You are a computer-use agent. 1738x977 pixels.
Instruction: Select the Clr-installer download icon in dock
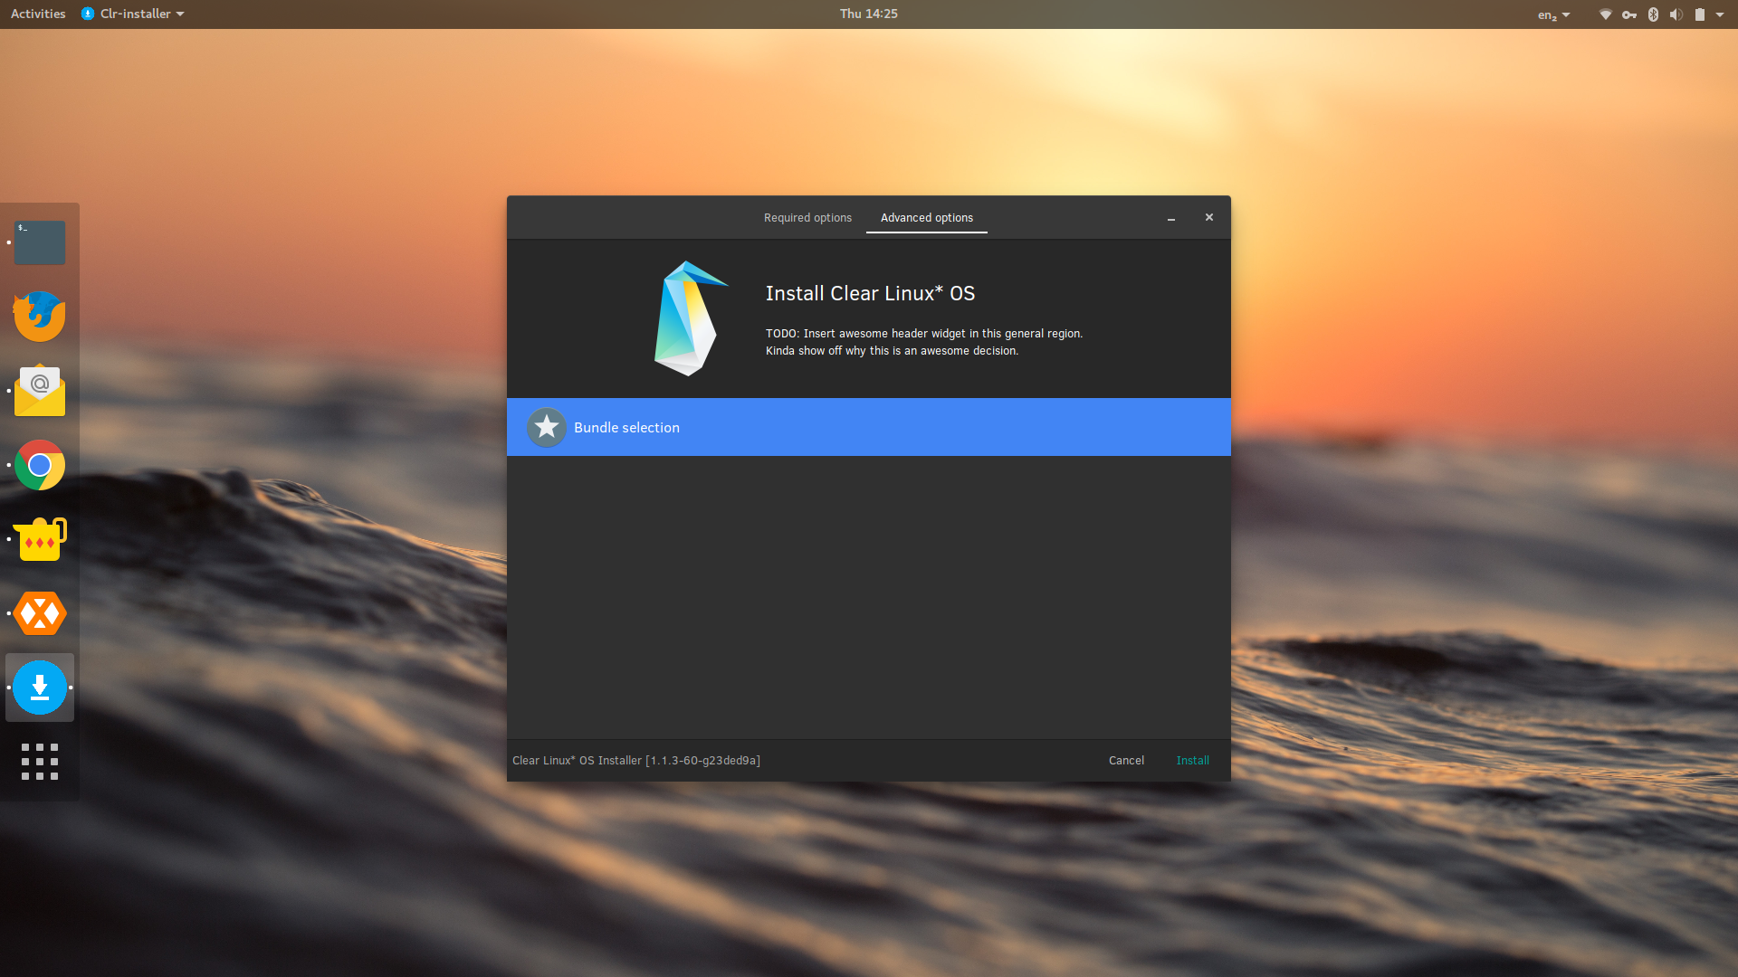tap(40, 688)
